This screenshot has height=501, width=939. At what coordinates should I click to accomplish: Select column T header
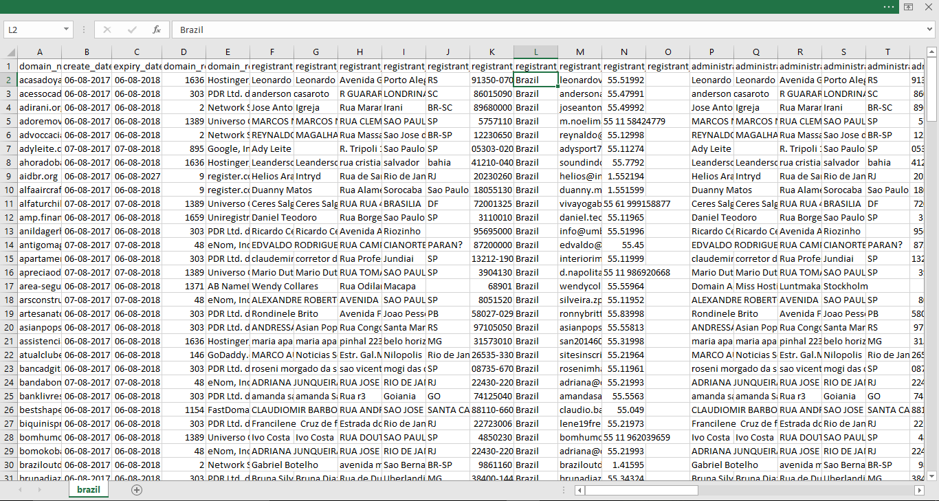(x=887, y=52)
